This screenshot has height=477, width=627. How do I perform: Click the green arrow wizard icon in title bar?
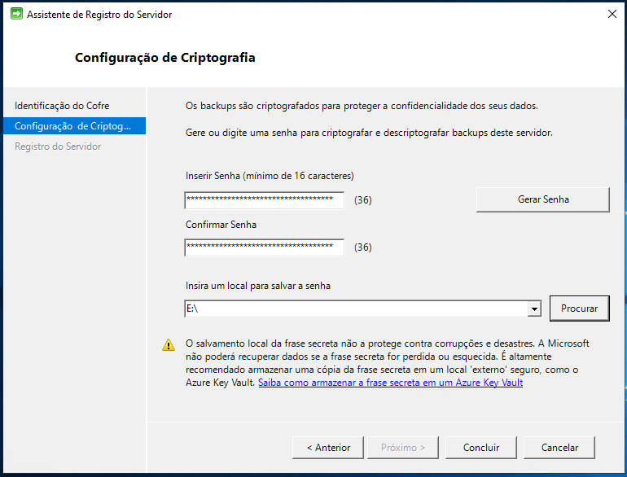coord(16,14)
